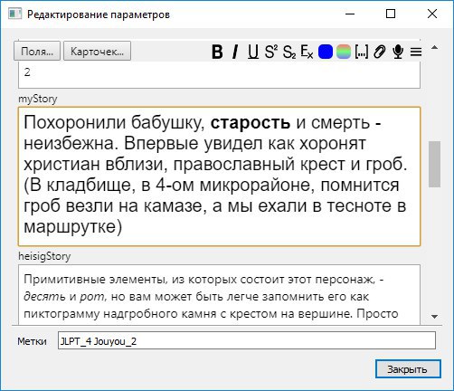Image resolution: width=454 pixels, height=391 pixels.
Task: Click the vertical scrollbar thumb
Action: pyautogui.click(x=434, y=164)
